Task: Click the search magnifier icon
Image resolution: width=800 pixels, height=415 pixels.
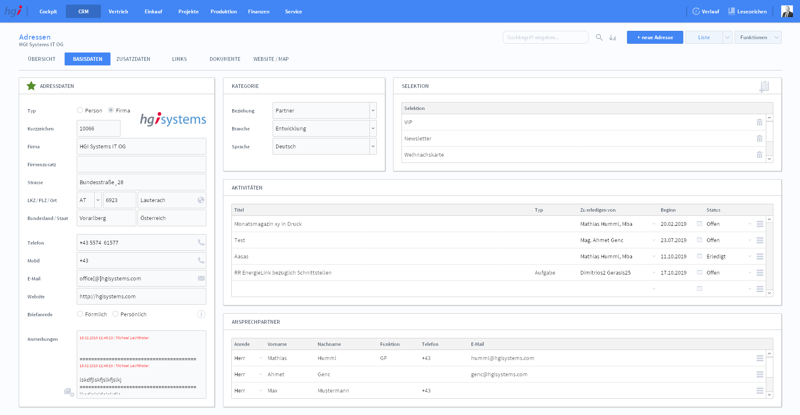Action: coord(599,37)
